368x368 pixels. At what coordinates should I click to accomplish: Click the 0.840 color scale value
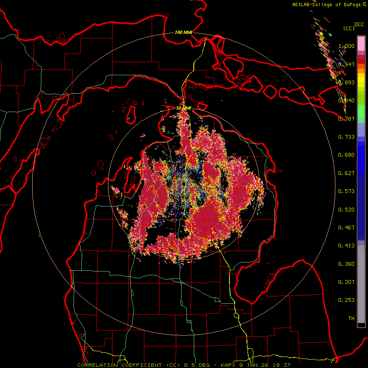pos(346,101)
